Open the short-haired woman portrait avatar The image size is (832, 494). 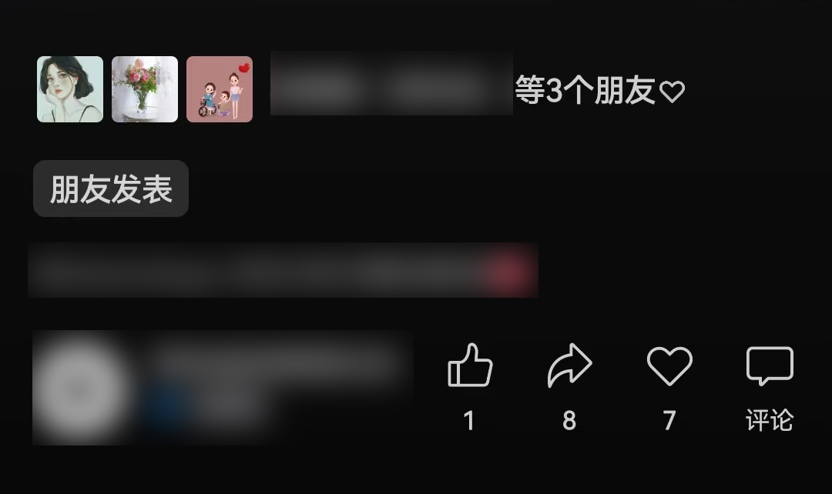pos(70,89)
